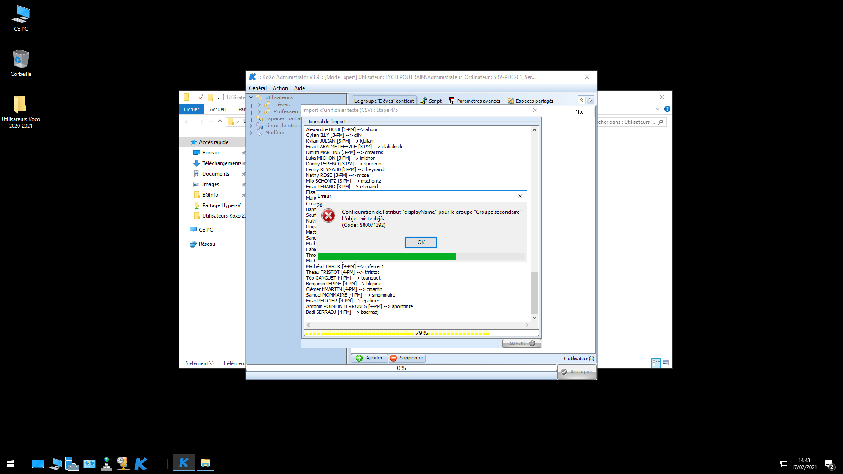
Task: Expand the Professeurs tree node
Action: [x=259, y=111]
